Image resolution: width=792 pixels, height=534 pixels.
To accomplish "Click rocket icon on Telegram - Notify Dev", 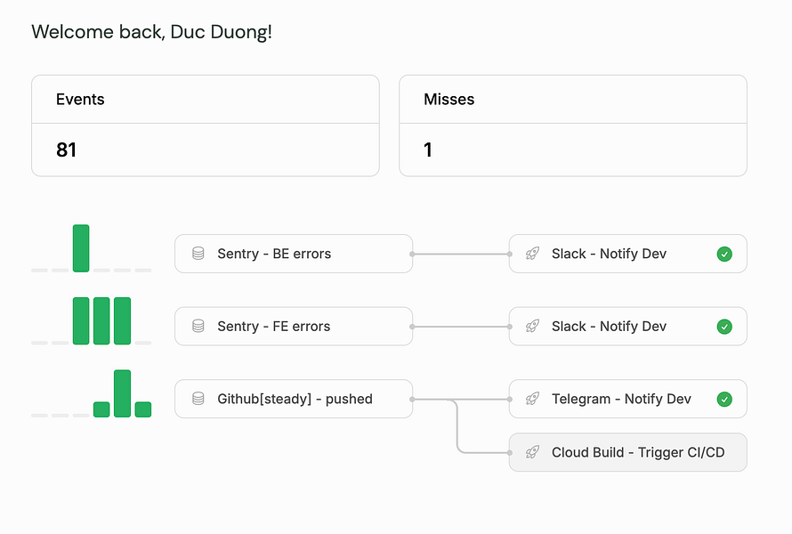I will [532, 399].
